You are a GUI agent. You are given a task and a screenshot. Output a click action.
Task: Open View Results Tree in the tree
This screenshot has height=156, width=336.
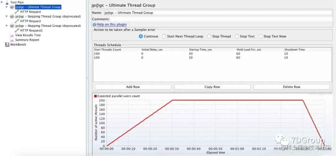[x=28, y=35]
